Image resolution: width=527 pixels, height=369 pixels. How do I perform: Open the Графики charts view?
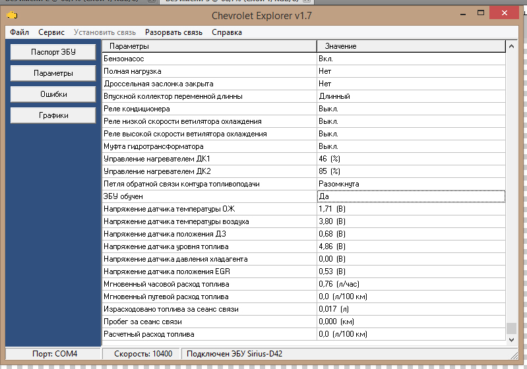tap(53, 115)
